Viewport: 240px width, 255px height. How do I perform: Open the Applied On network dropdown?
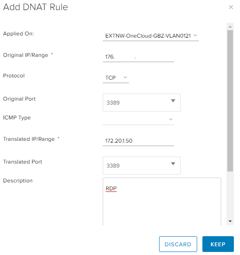click(151, 36)
